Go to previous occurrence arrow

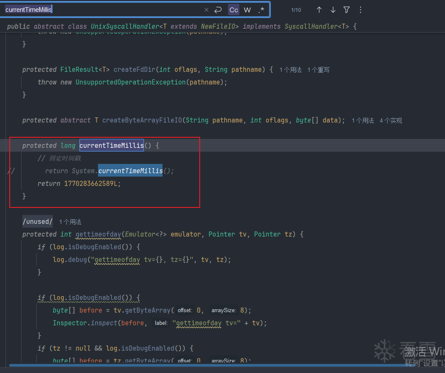[319, 10]
